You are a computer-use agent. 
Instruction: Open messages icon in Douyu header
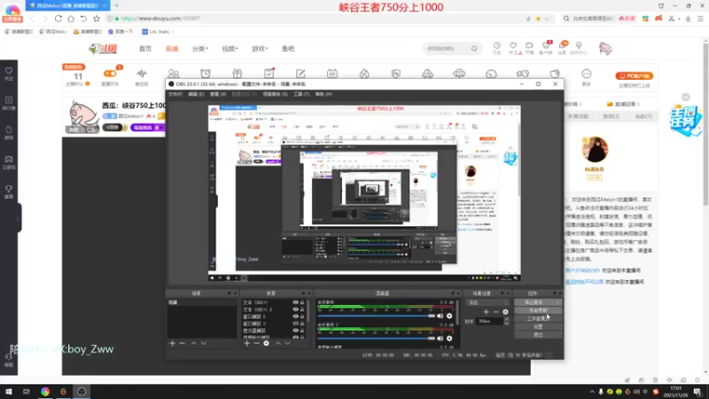(x=563, y=48)
